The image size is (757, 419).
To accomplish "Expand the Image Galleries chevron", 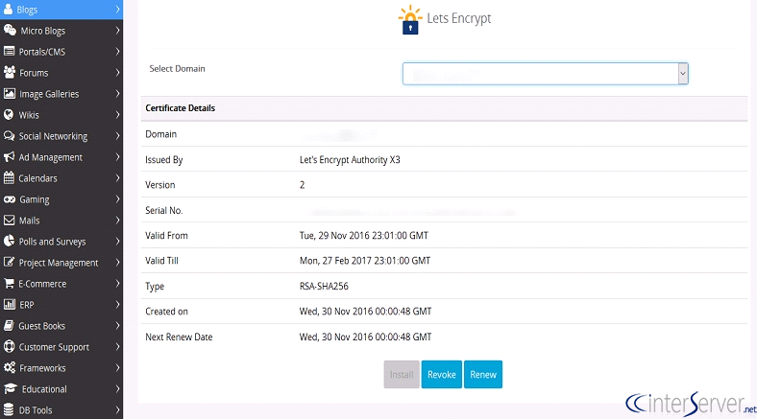I will coord(117,93).
